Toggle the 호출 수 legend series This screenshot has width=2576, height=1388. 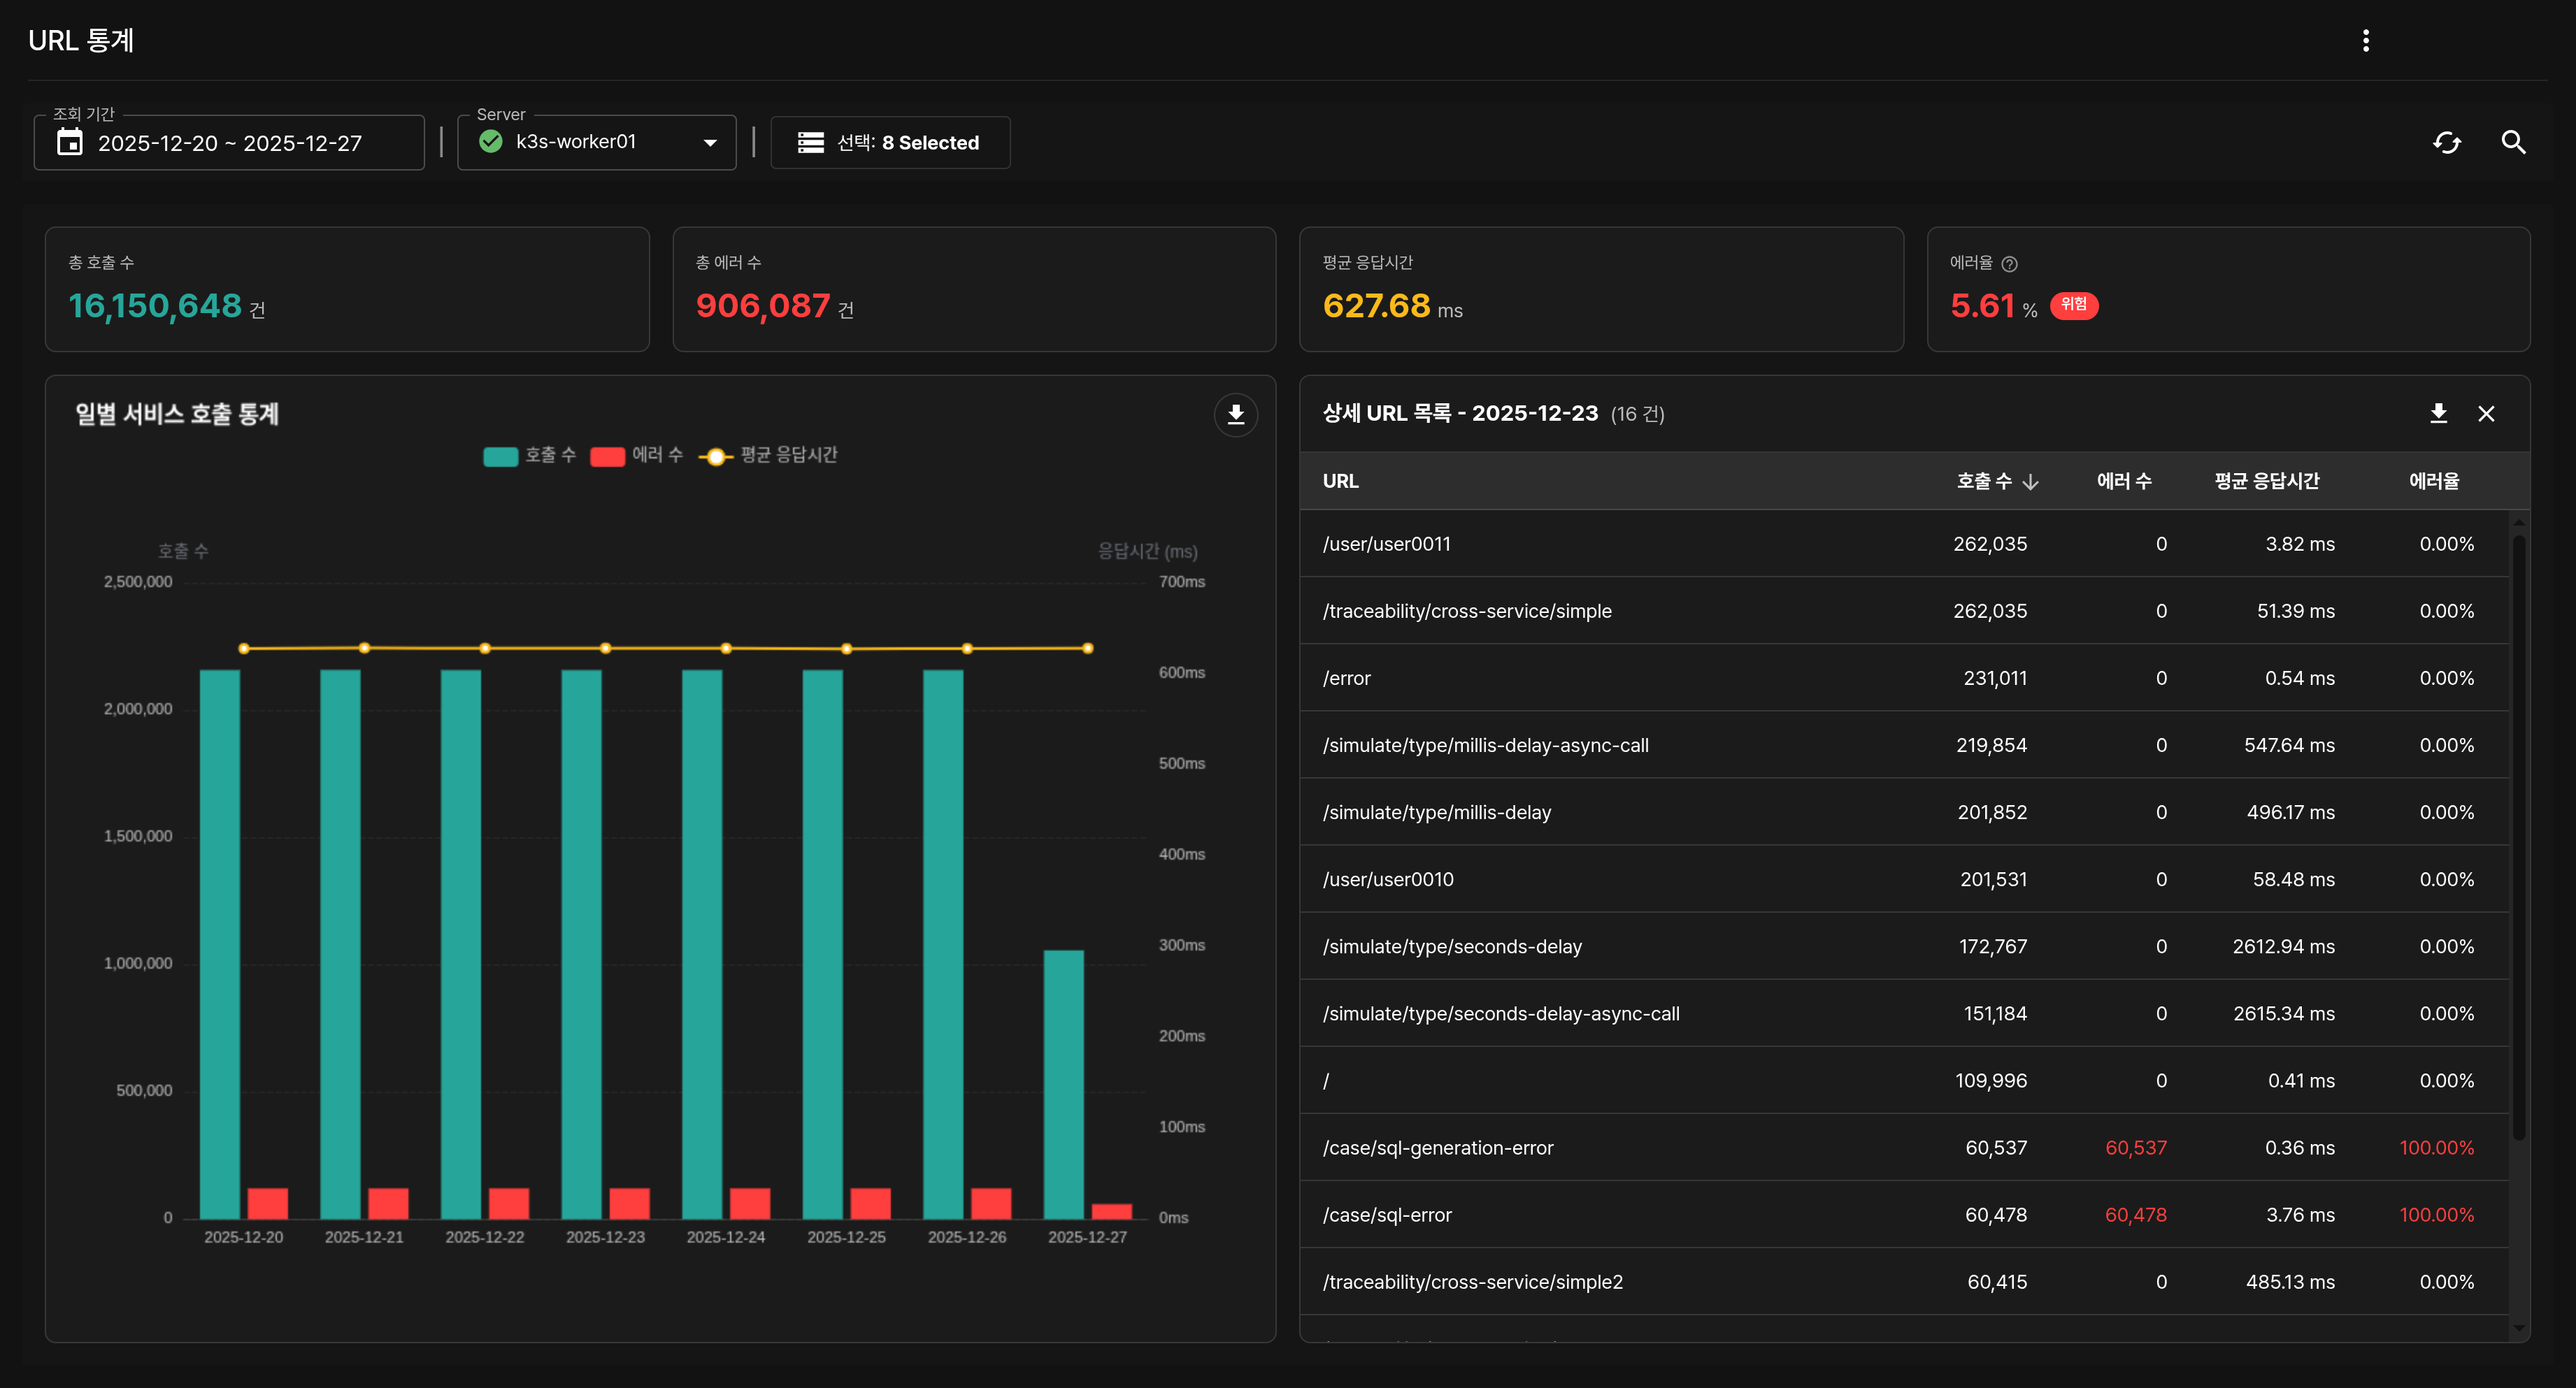(x=530, y=456)
